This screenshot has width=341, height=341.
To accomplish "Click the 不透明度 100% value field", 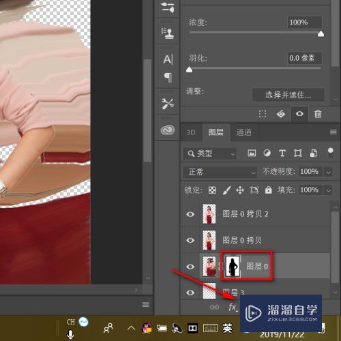I will point(310,172).
